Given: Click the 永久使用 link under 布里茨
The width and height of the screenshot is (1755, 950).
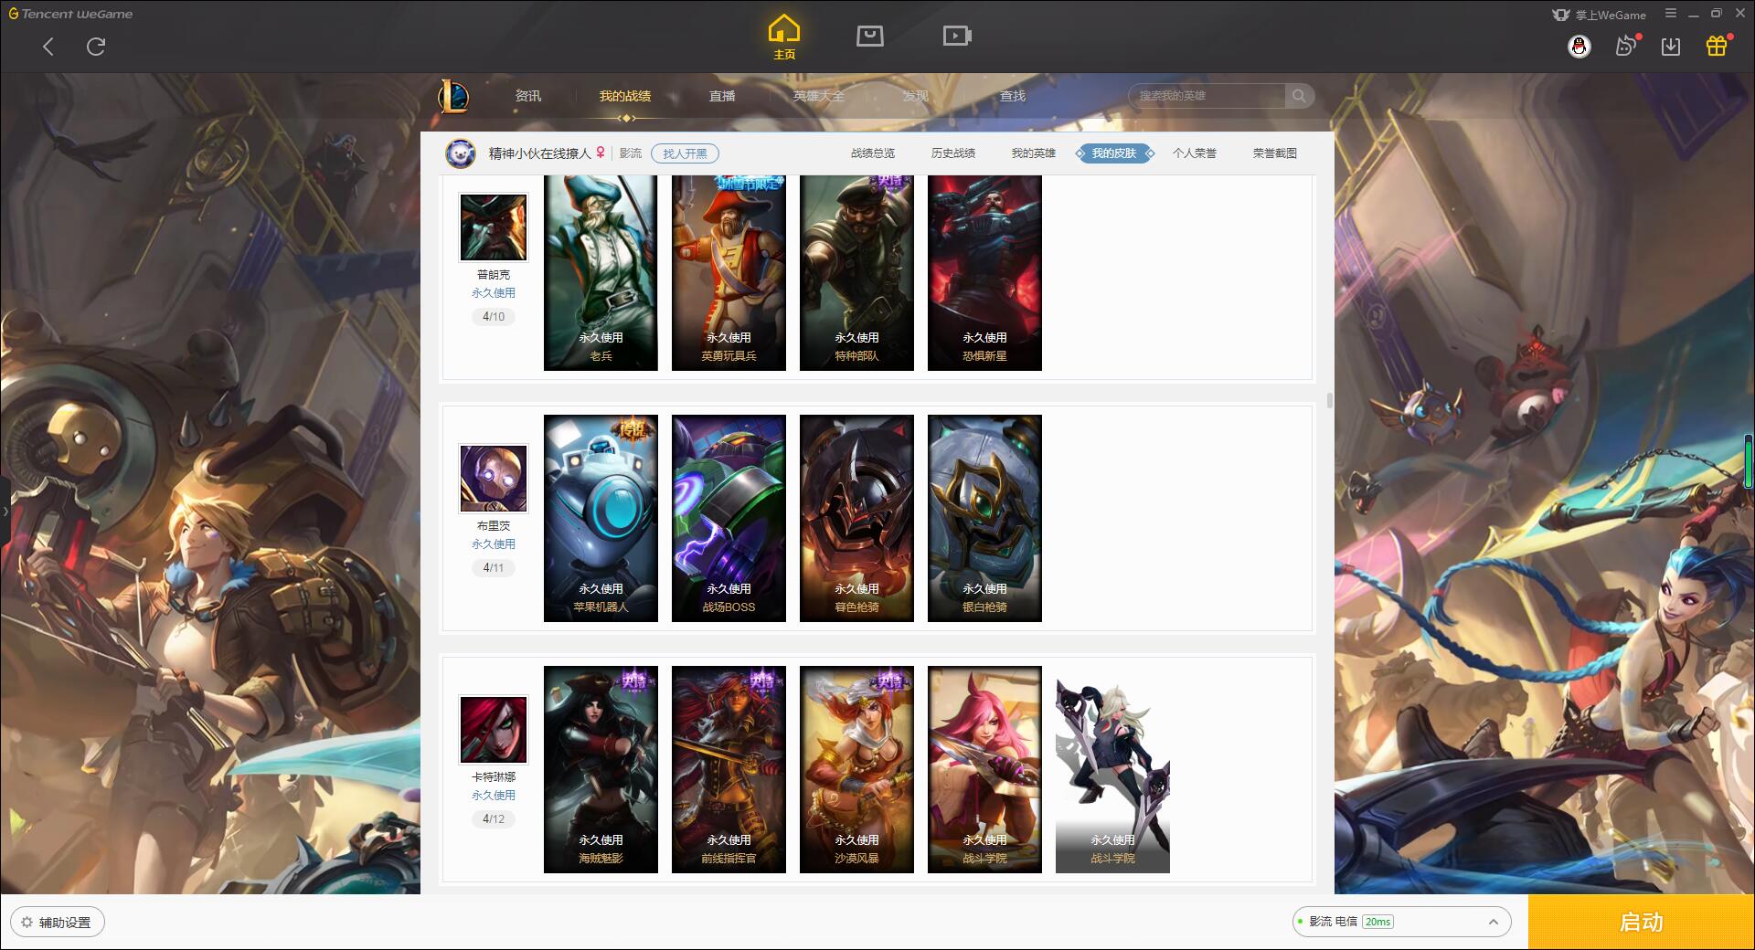Looking at the screenshot, I should pos(494,544).
